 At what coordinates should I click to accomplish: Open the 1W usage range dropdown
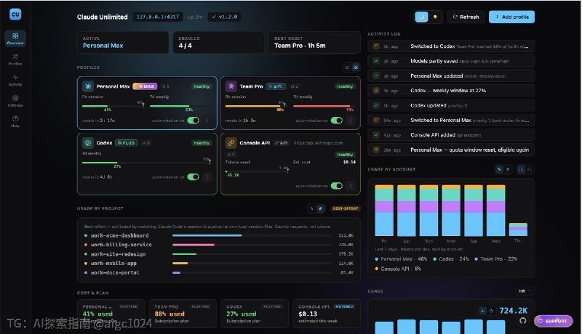(x=524, y=291)
